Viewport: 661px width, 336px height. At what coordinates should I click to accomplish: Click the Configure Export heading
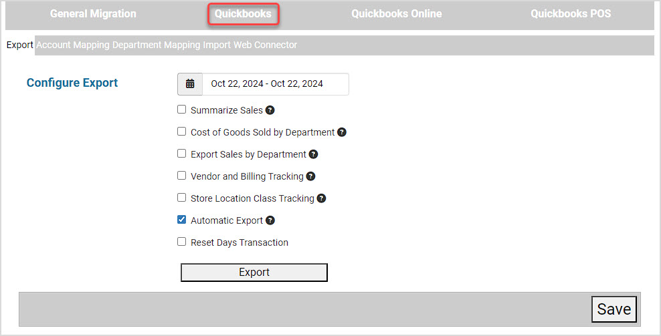72,83
